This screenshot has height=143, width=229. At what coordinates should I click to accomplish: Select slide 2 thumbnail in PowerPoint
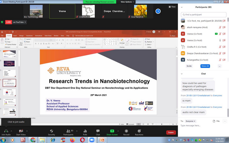tap(9, 64)
